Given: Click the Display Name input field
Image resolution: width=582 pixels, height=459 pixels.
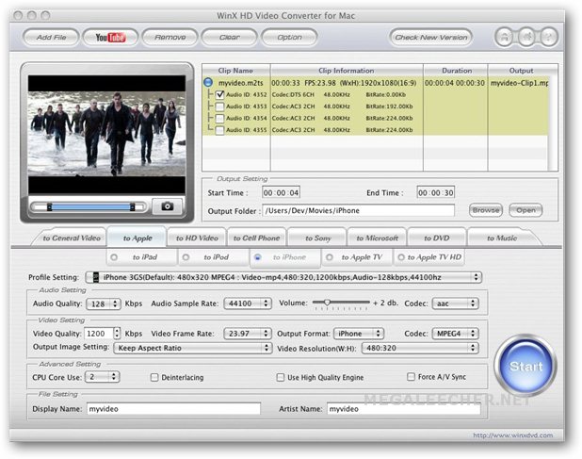Looking at the screenshot, I should 173,409.
